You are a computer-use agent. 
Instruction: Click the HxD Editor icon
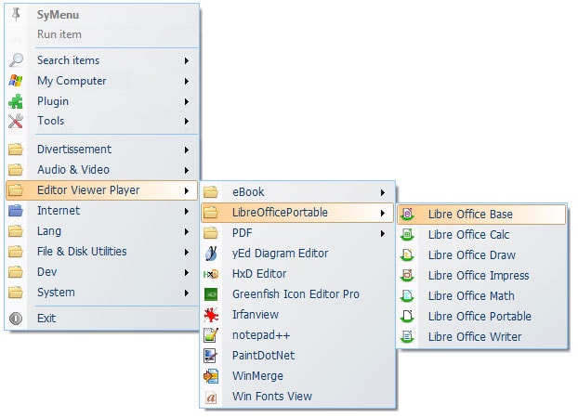(x=211, y=274)
